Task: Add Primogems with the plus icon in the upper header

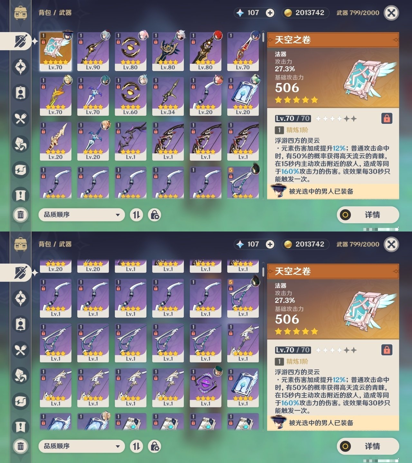Action: click(270, 13)
